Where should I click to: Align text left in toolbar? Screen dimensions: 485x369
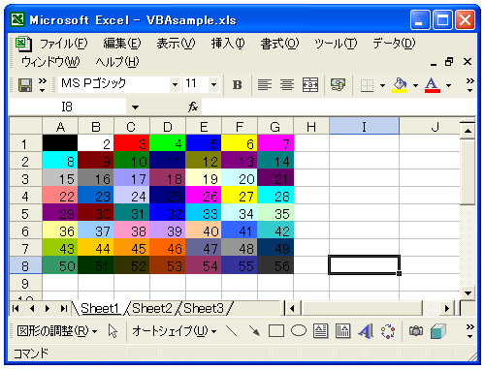(265, 85)
